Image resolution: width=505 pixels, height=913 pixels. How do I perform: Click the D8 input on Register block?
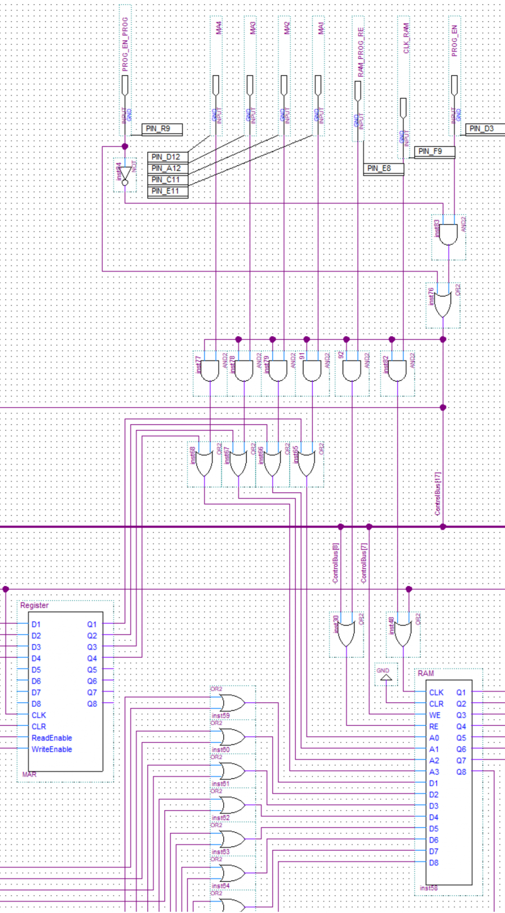click(x=36, y=704)
